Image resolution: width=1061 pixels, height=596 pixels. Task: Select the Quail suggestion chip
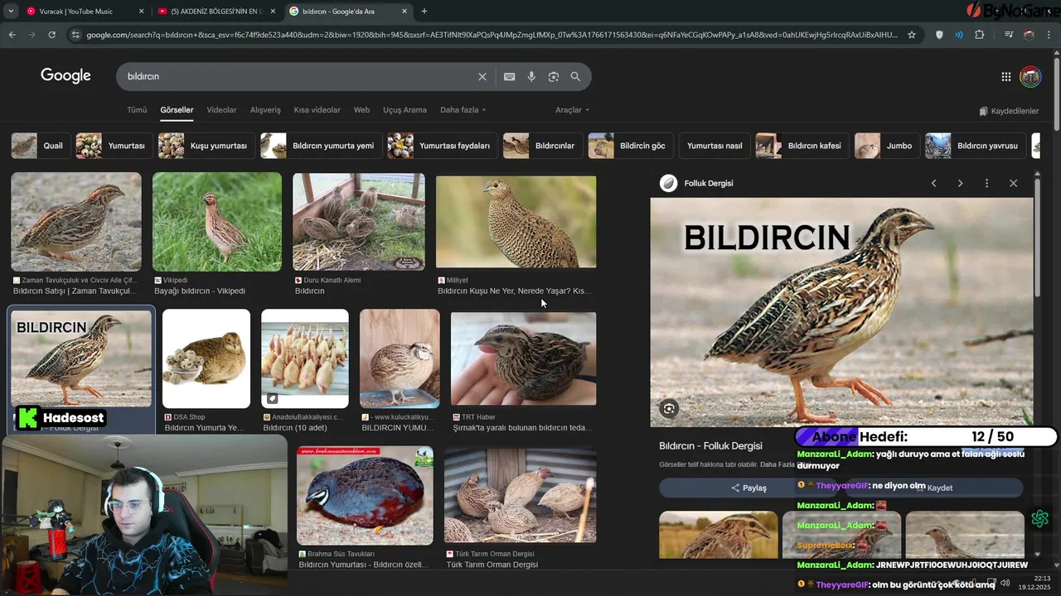[39, 146]
